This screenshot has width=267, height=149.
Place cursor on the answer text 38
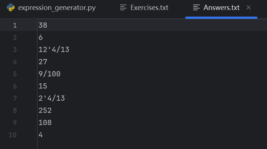pyautogui.click(x=43, y=25)
